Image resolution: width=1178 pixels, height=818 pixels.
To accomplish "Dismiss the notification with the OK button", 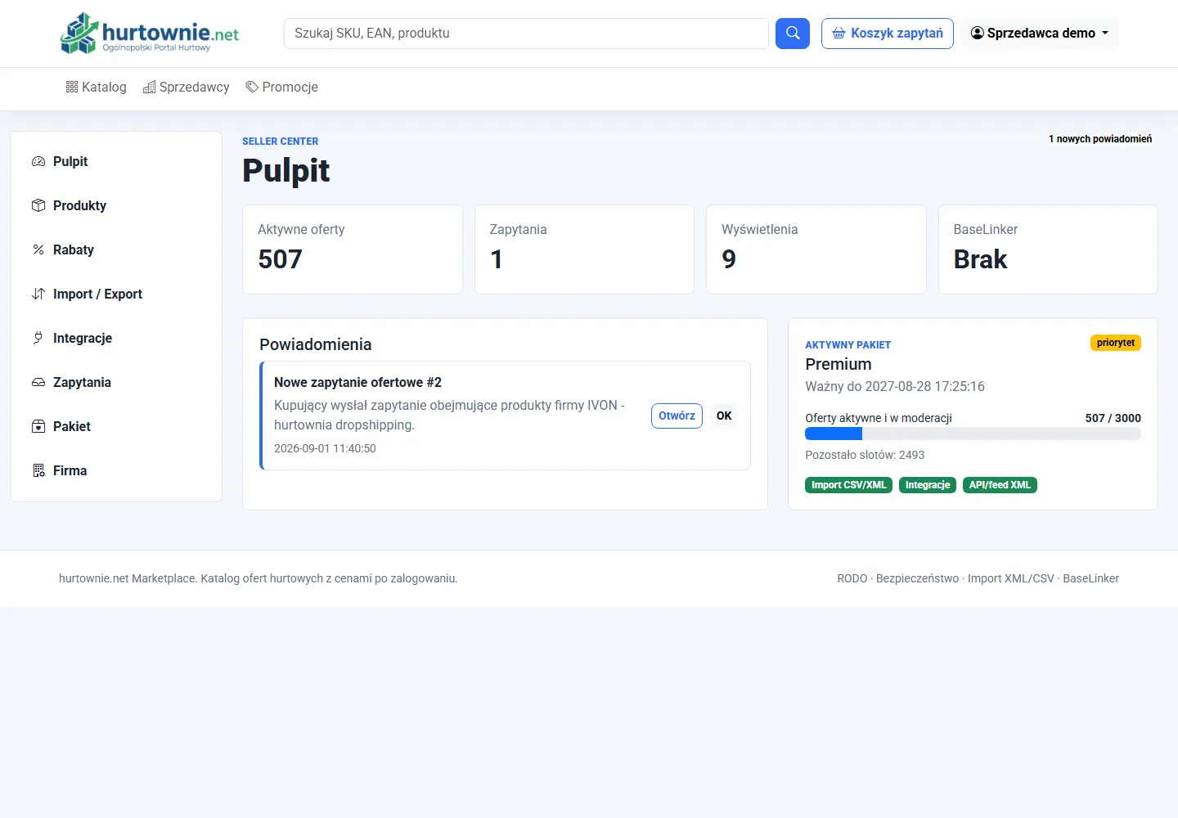I will tap(724, 416).
